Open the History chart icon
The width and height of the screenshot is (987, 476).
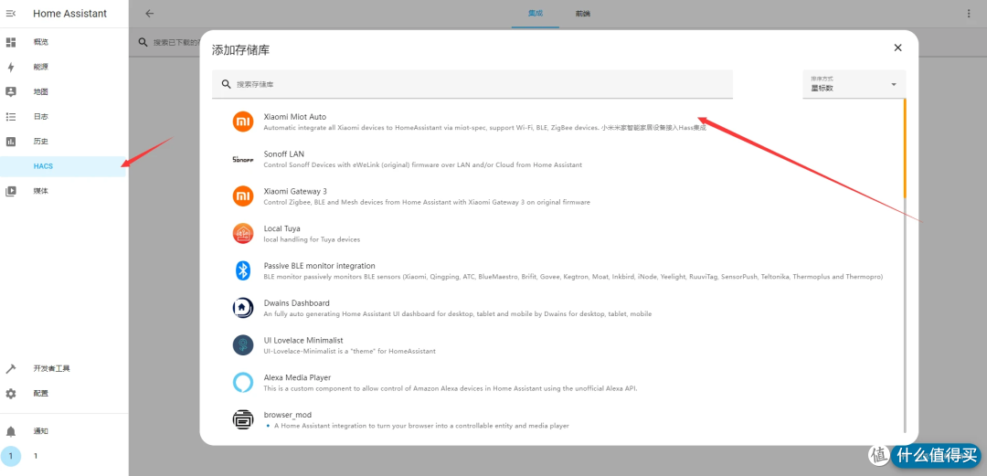pyautogui.click(x=11, y=142)
